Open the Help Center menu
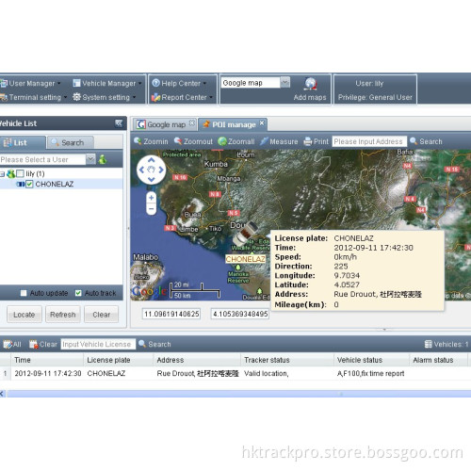This screenshot has height=471, width=471. point(179,83)
